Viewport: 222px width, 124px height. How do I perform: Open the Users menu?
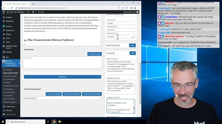coord(8,38)
